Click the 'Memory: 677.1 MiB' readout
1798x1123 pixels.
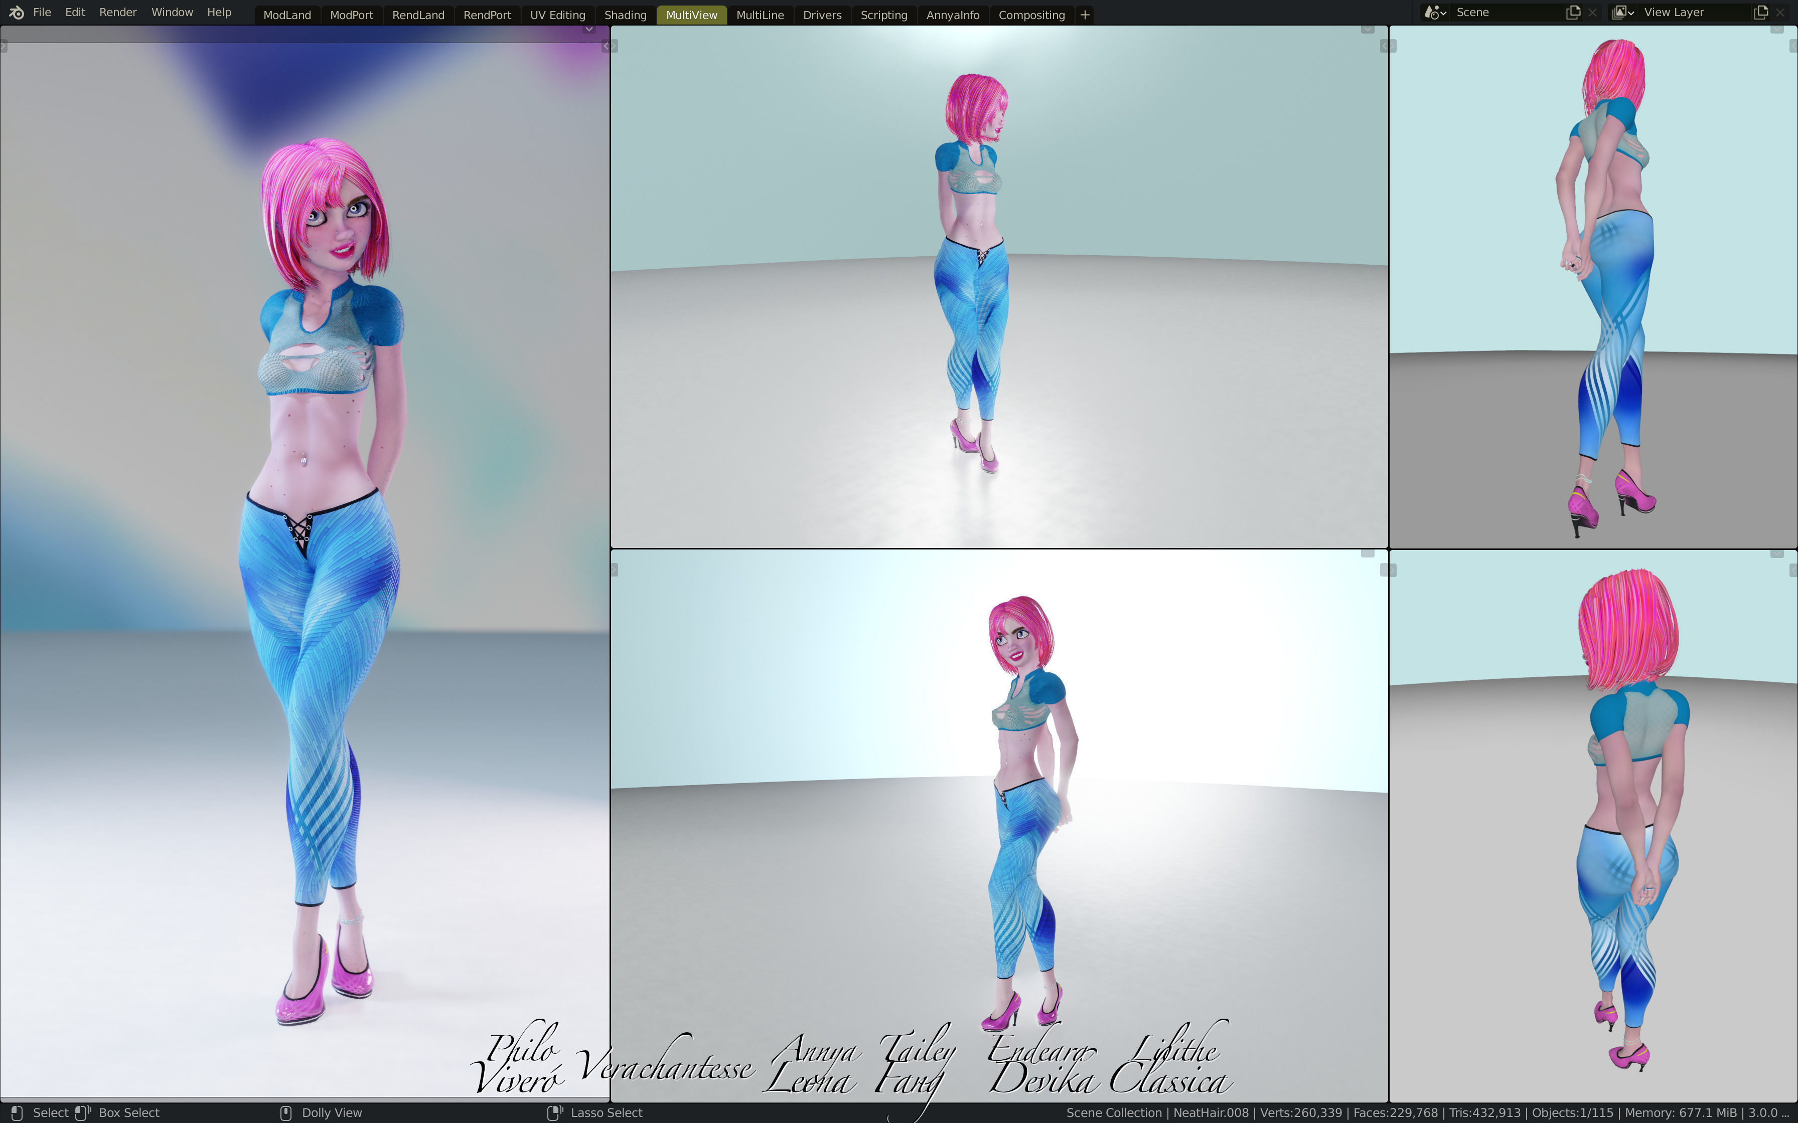(x=1681, y=1112)
